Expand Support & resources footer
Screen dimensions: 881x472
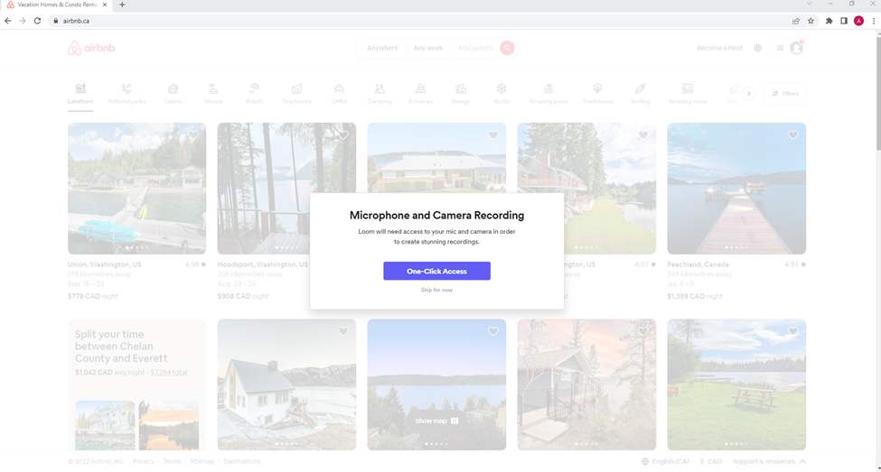coord(769,461)
